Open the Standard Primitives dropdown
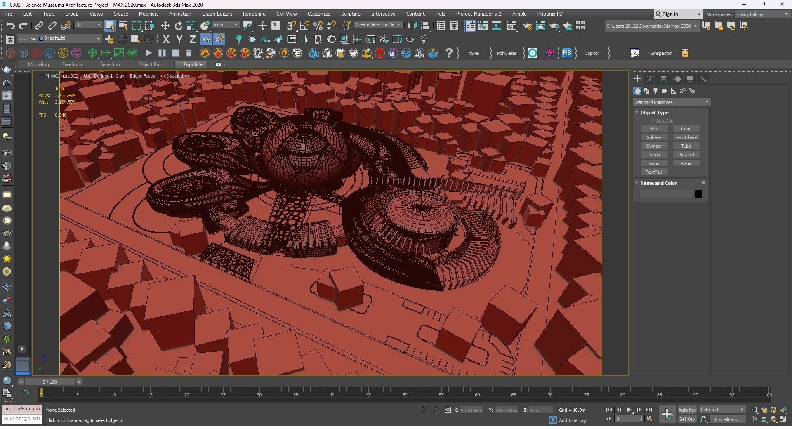This screenshot has height=429, width=792. click(672, 102)
